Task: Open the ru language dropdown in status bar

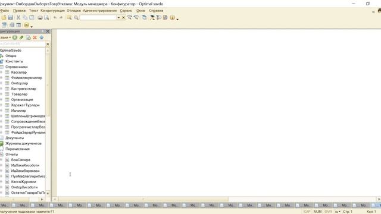Action: [338, 212]
